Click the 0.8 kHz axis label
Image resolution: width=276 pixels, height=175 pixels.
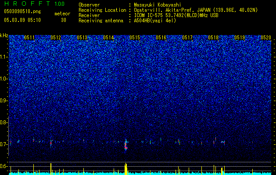(x=4, y=122)
